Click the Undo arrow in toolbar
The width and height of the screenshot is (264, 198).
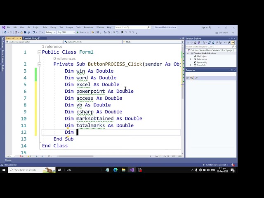point(34,32)
